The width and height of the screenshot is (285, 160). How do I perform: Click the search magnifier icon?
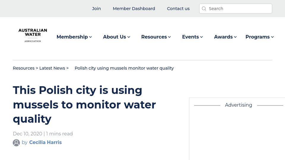pos(204,9)
